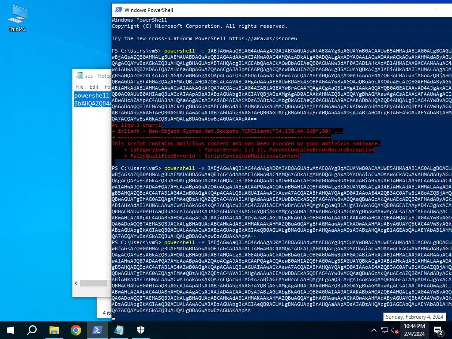This screenshot has height=339, width=452.
Task: Open the This PC desktop icon
Action: [x=17, y=19]
